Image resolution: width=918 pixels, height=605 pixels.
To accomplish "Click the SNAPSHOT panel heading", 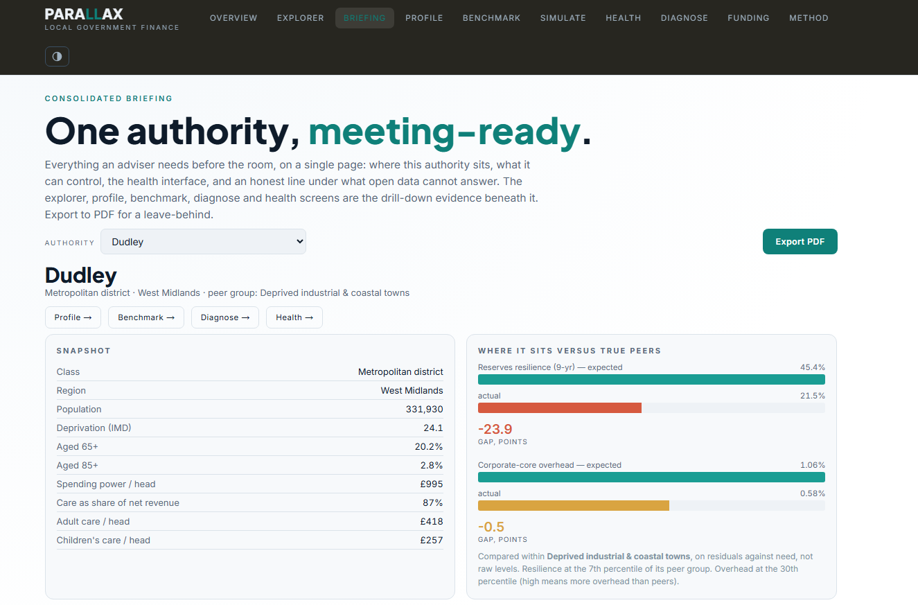I will [x=83, y=351].
